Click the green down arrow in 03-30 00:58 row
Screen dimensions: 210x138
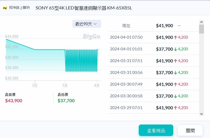[176, 96]
